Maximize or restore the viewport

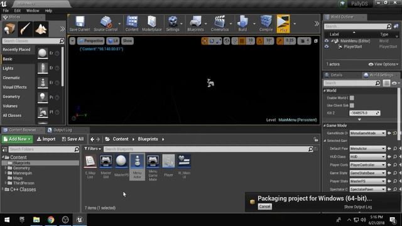(316, 41)
